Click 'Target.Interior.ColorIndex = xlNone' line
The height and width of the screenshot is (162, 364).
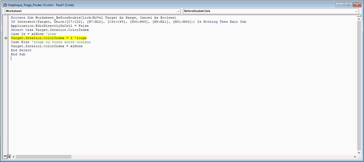click(47, 46)
